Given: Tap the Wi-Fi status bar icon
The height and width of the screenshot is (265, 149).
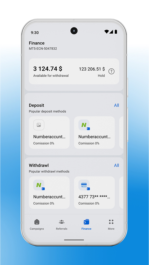Looking at the screenshot, I should click(x=106, y=32).
